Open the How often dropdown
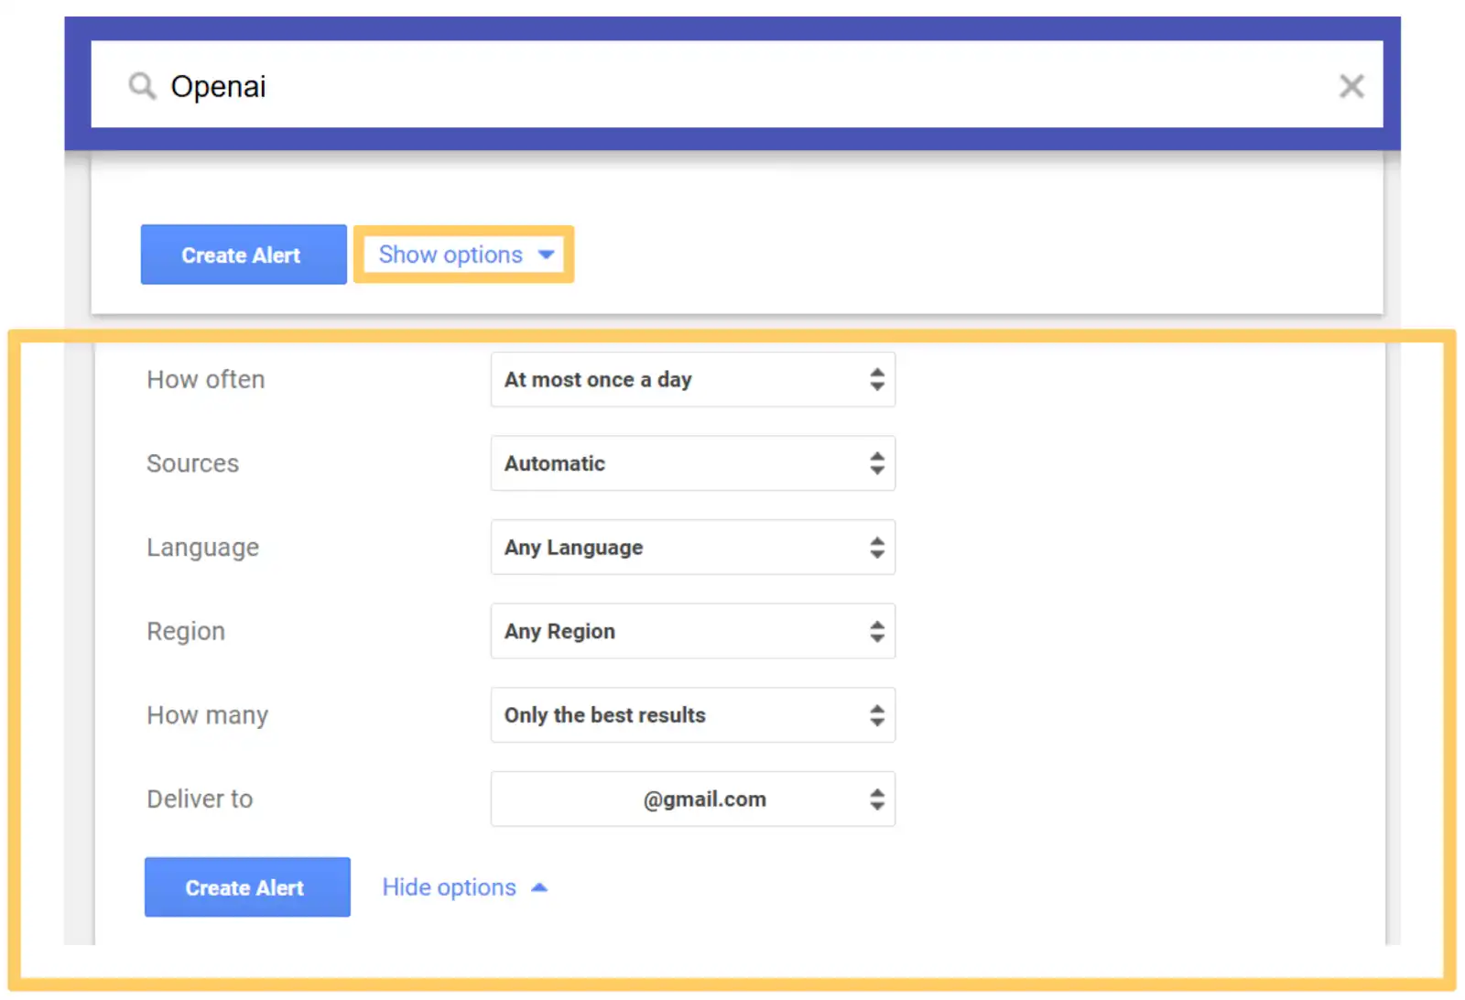1465x1000 pixels. point(693,379)
